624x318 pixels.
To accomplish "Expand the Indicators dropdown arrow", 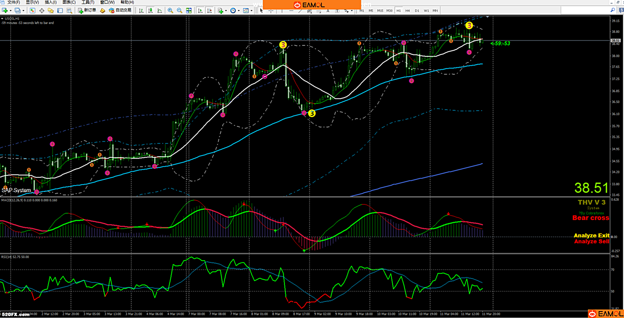I will pyautogui.click(x=226, y=10).
